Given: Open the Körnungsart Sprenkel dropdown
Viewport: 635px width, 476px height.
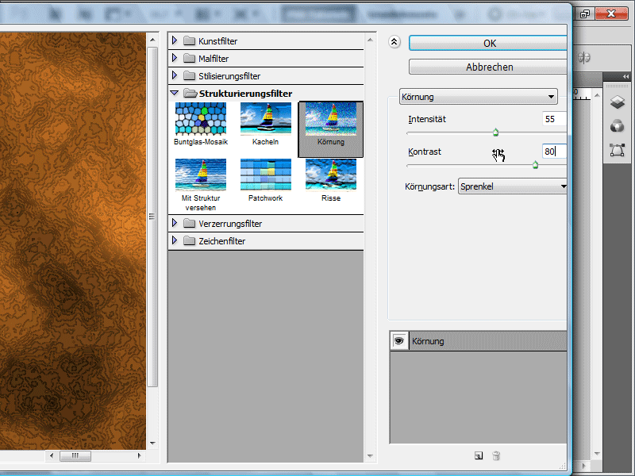Looking at the screenshot, I should (x=513, y=186).
